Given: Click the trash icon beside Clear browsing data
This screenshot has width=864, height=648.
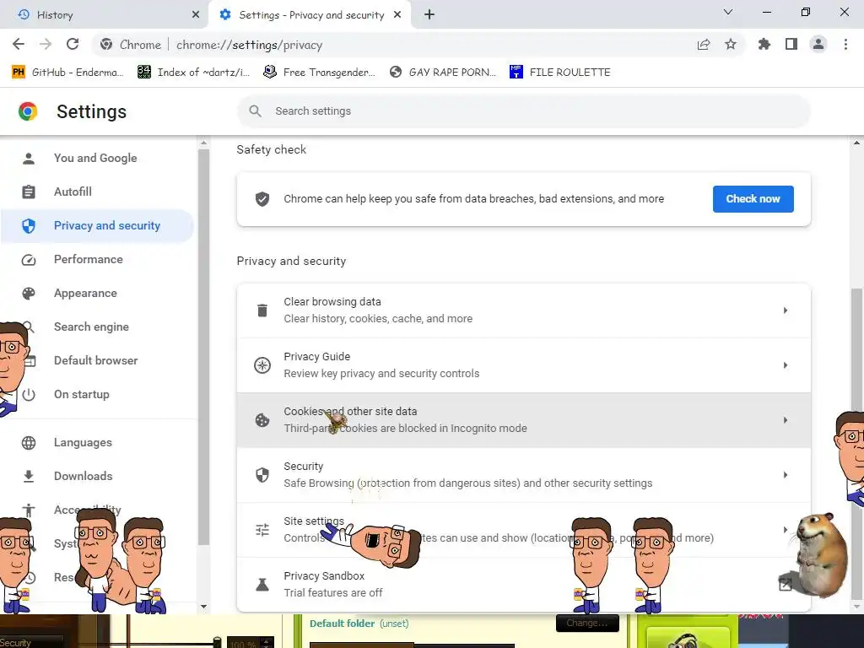Looking at the screenshot, I should (x=262, y=310).
